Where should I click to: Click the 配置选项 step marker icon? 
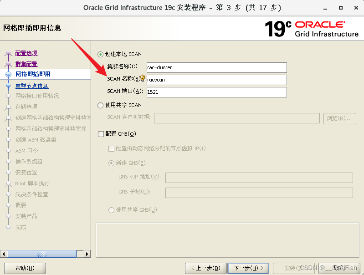[x=8, y=54]
